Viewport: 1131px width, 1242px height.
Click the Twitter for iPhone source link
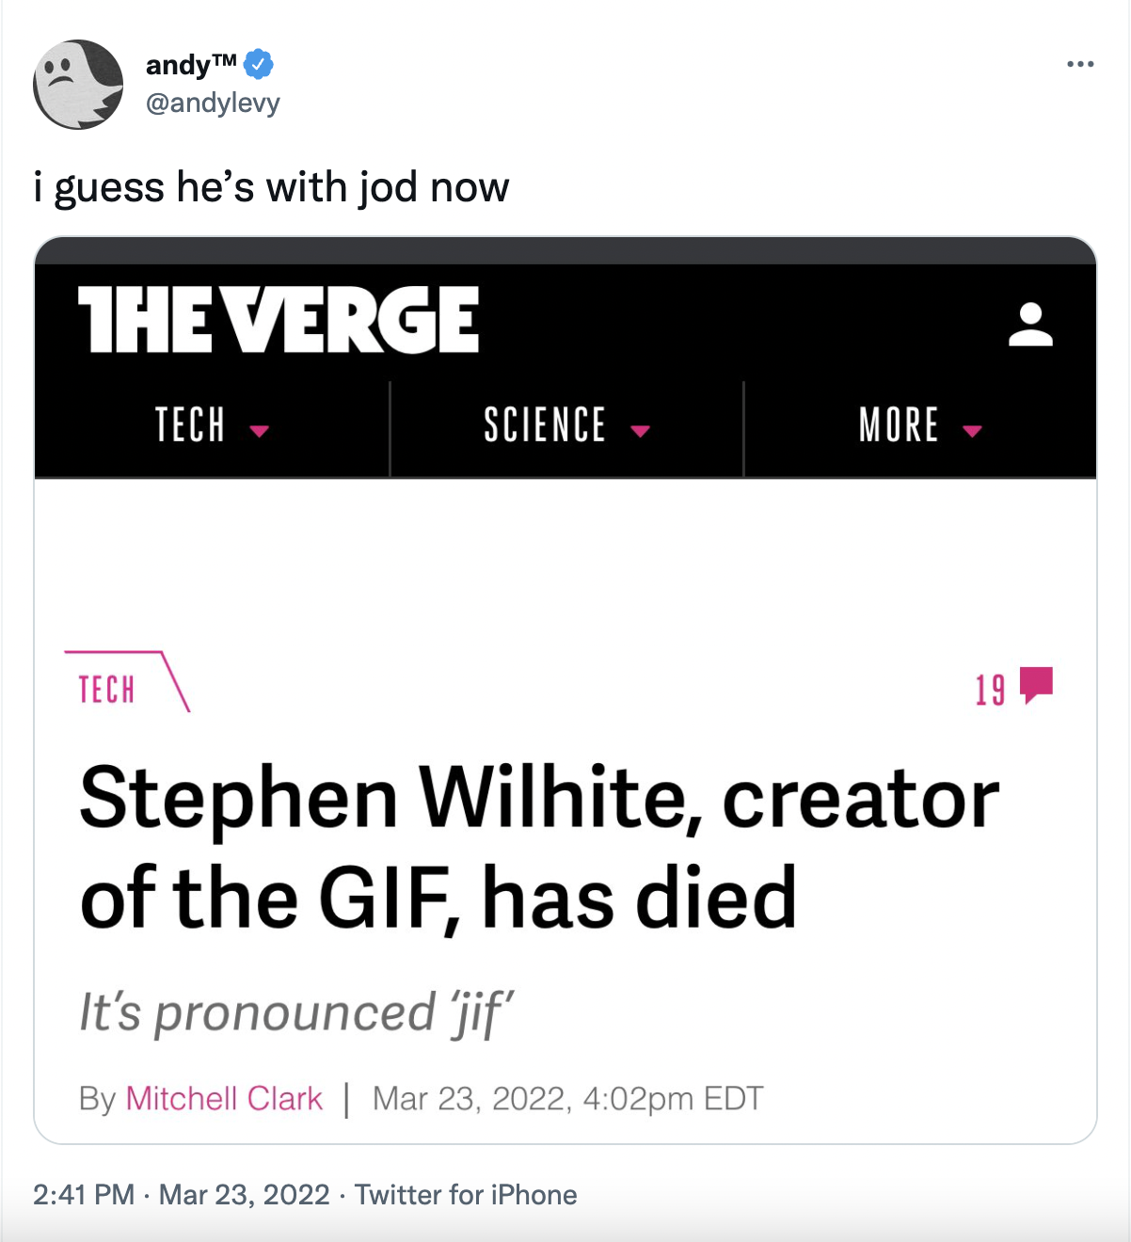coord(466,1194)
